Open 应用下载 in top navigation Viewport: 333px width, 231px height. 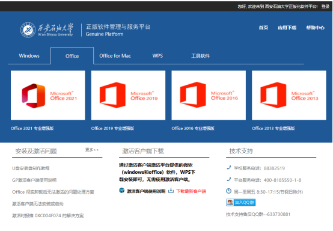pyautogui.click(x=287, y=28)
